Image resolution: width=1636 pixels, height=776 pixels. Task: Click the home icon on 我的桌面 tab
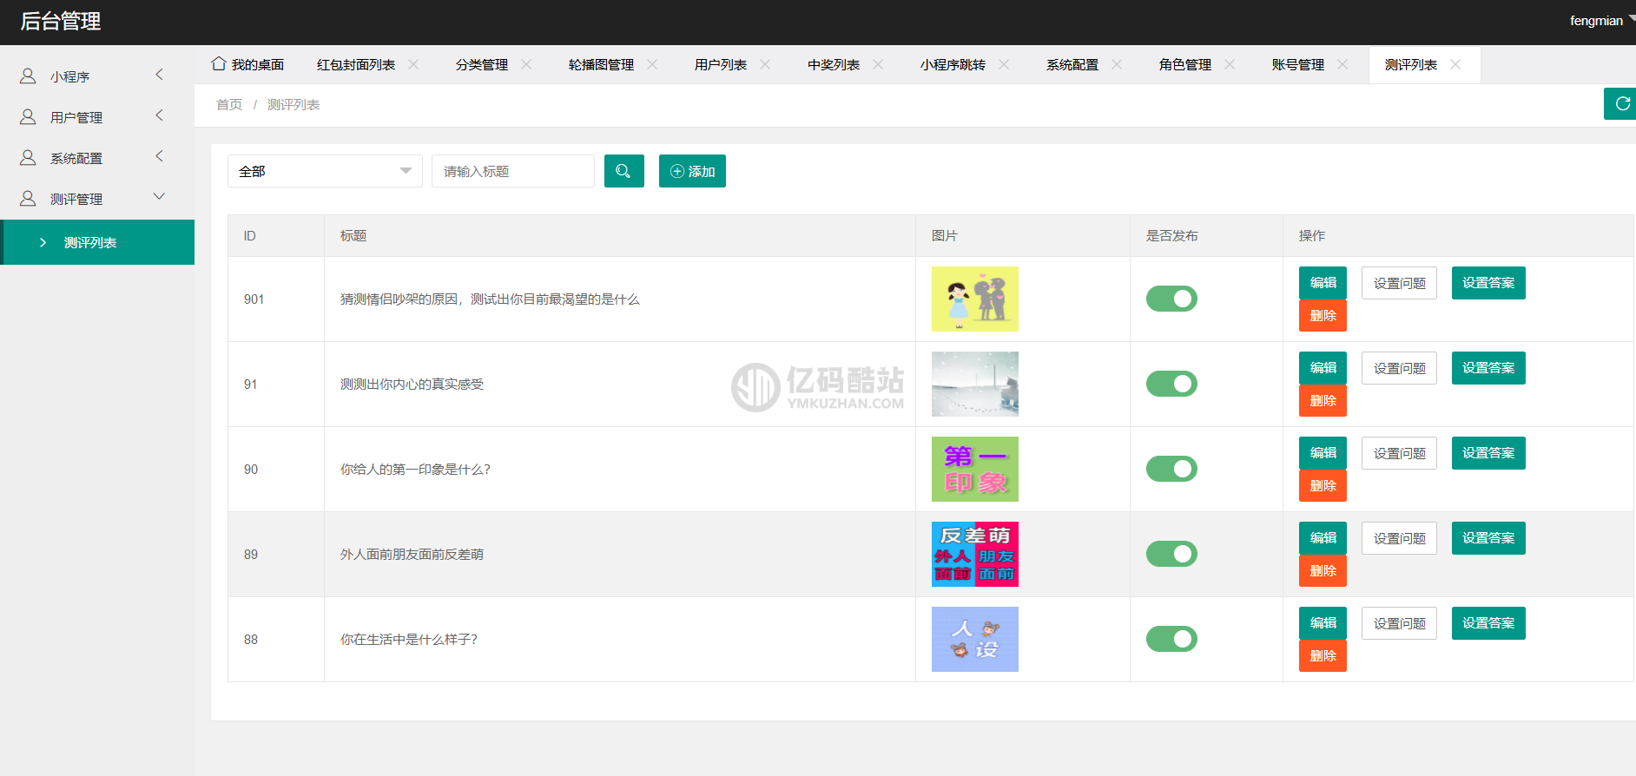219,64
